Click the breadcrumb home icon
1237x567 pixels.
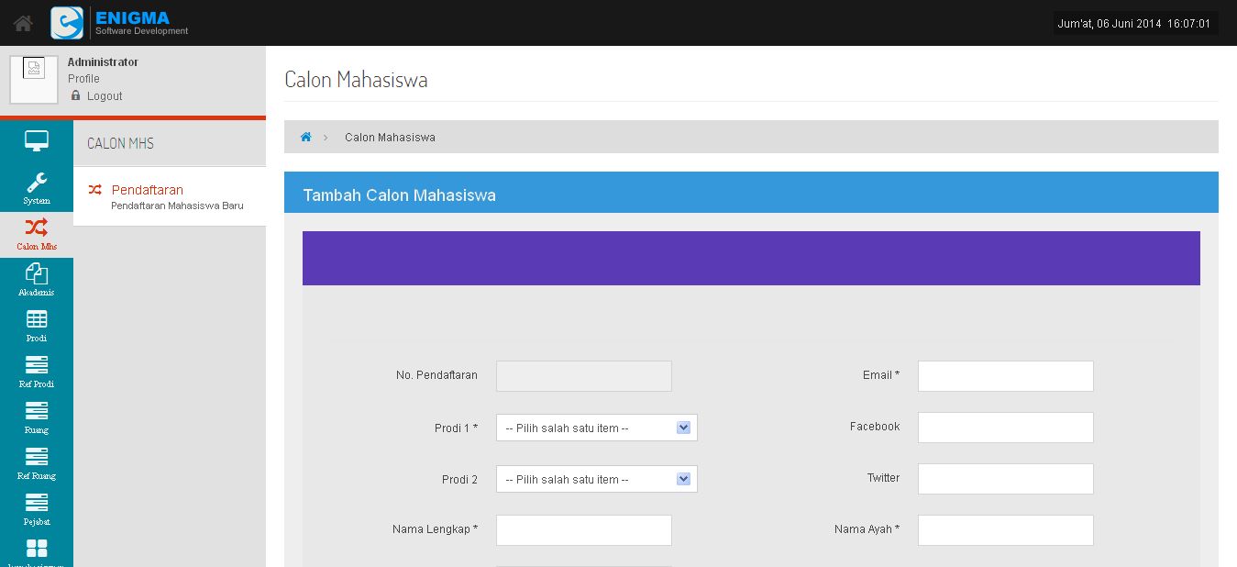coord(306,137)
